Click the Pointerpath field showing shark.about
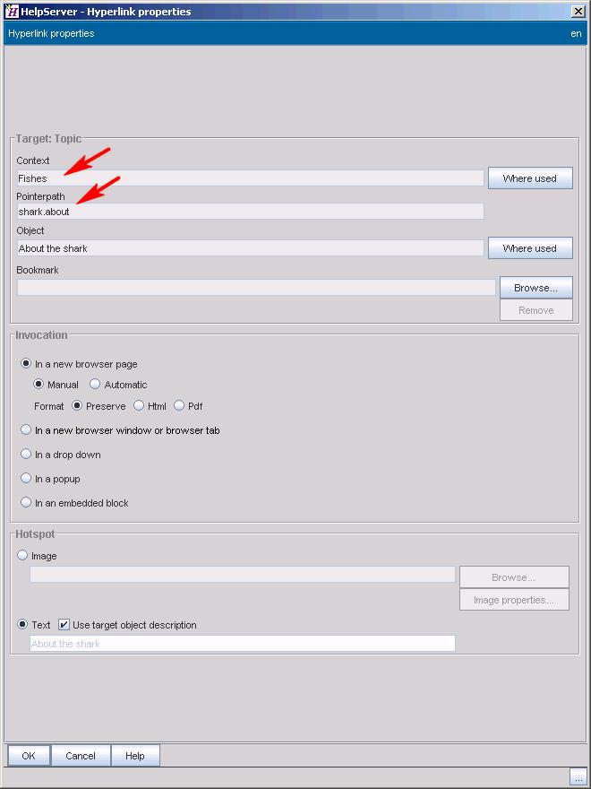 tap(250, 212)
